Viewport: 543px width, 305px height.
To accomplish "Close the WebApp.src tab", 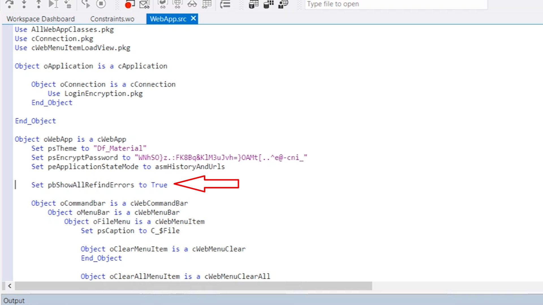I will 193,18.
